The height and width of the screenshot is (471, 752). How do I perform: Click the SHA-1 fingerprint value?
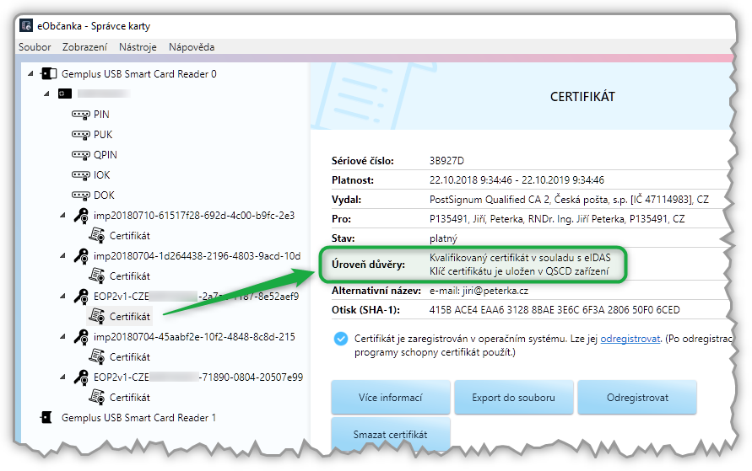(555, 310)
